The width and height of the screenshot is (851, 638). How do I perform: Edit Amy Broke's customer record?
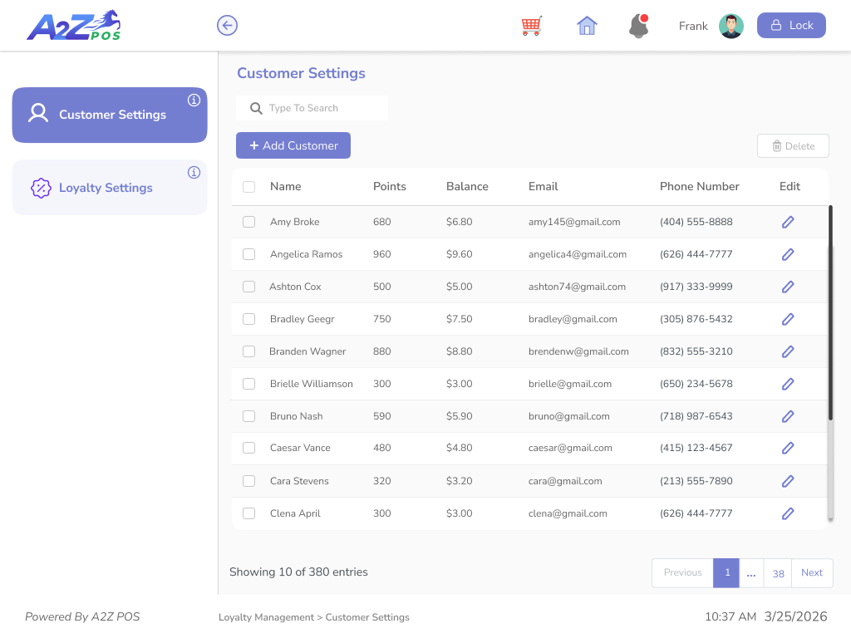pos(787,221)
